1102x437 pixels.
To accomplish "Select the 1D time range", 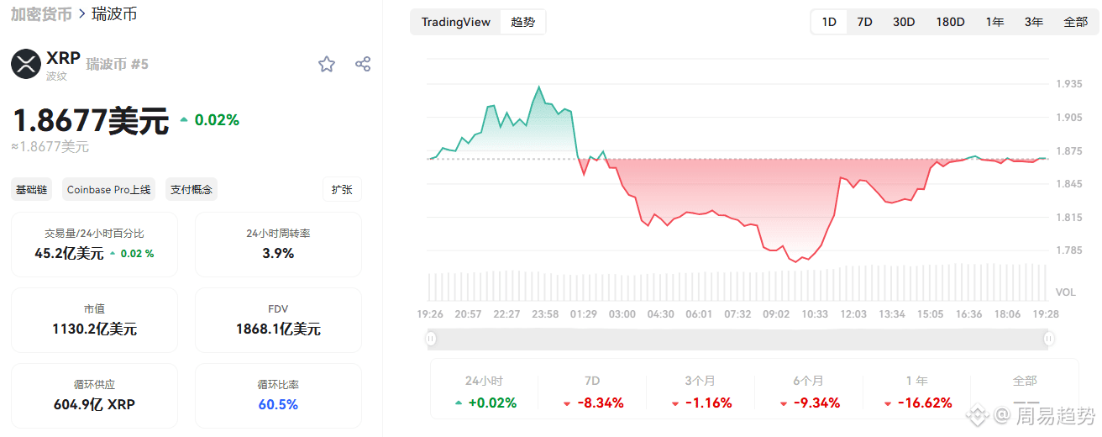I will (829, 22).
